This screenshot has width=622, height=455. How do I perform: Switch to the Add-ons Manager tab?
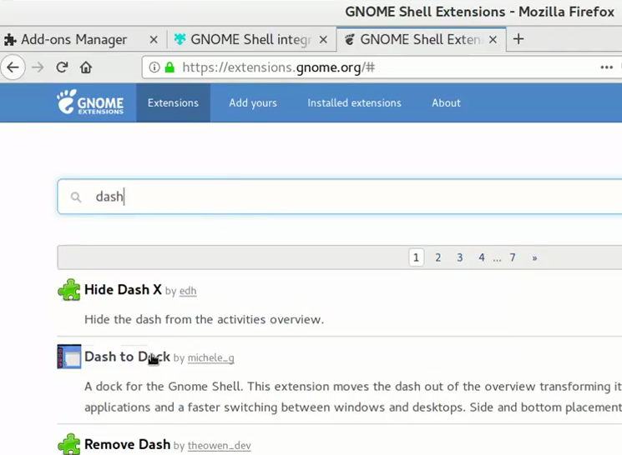tap(73, 39)
